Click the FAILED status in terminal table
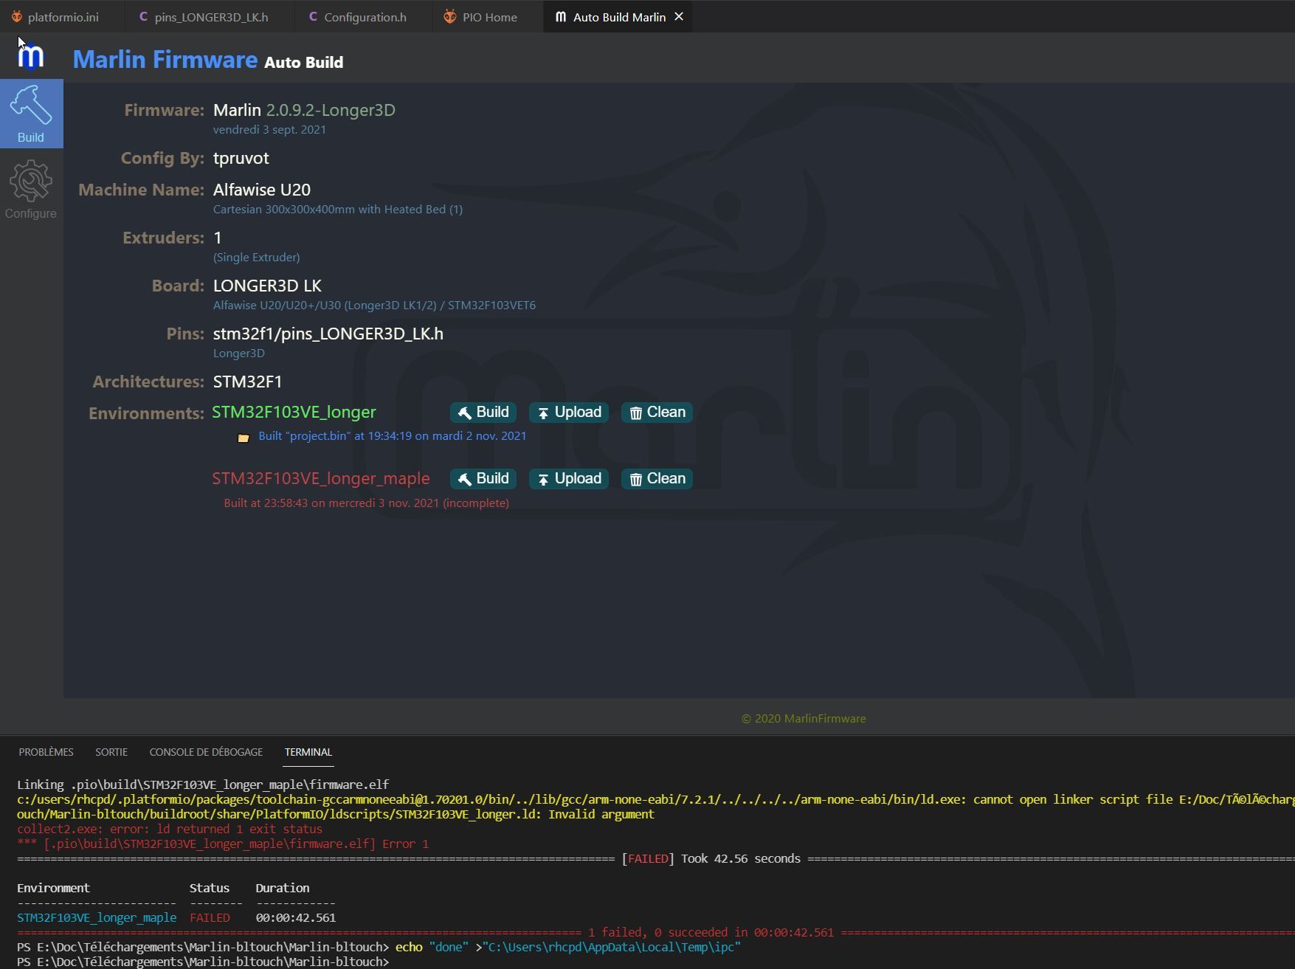 pos(210,918)
